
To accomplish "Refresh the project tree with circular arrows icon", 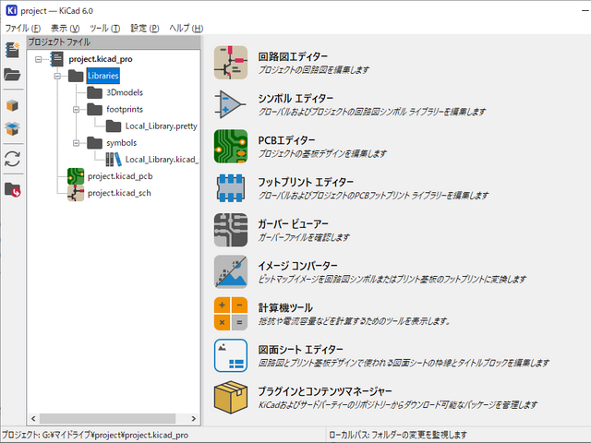I will pyautogui.click(x=12, y=159).
